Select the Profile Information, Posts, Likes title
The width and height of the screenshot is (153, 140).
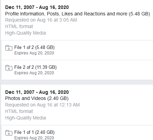pos(78,14)
